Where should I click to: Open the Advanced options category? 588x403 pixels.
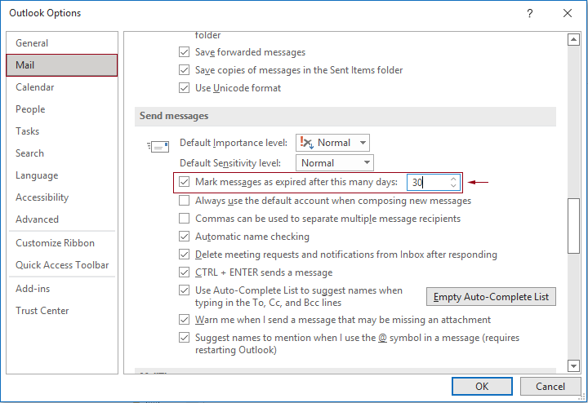(x=38, y=219)
